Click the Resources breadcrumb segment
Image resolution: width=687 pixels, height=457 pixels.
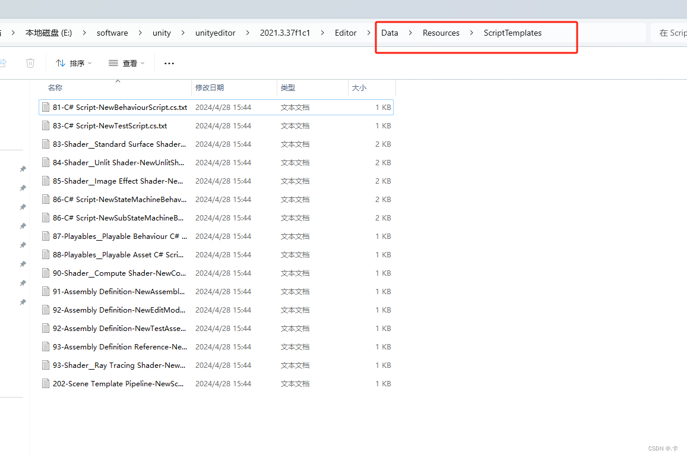pyautogui.click(x=441, y=33)
